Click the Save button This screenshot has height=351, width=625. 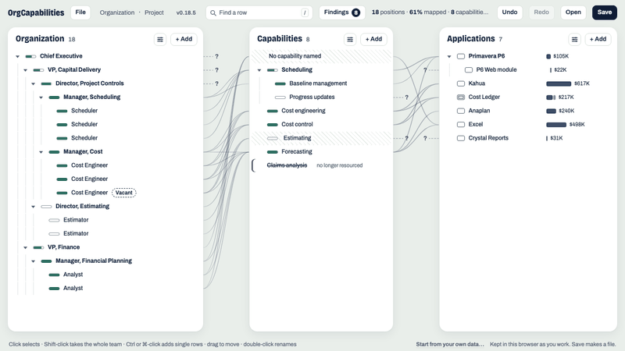604,12
